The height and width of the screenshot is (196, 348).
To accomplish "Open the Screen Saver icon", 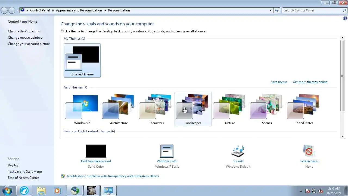I will click(x=309, y=151).
